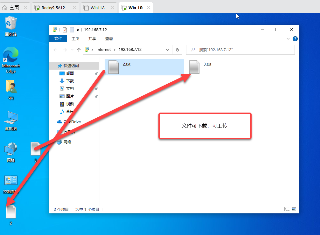320x235 pixels.
Task: Click the up-directory arrow in Explorer
Action: pyautogui.click(x=79, y=50)
